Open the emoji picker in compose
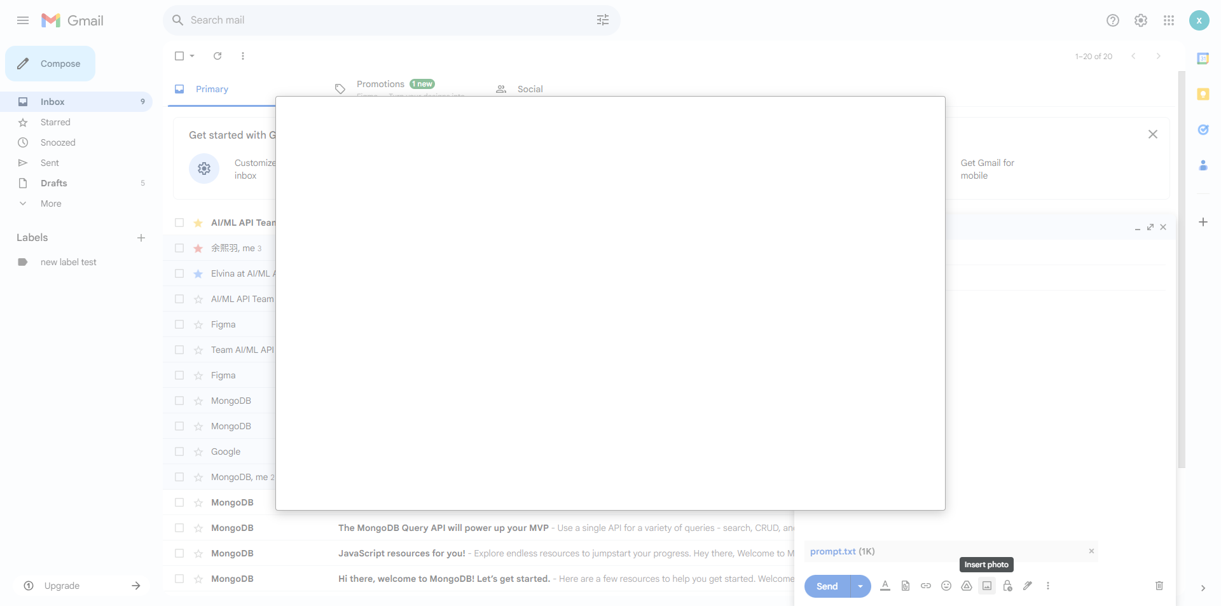1221x606 pixels. tap(946, 586)
